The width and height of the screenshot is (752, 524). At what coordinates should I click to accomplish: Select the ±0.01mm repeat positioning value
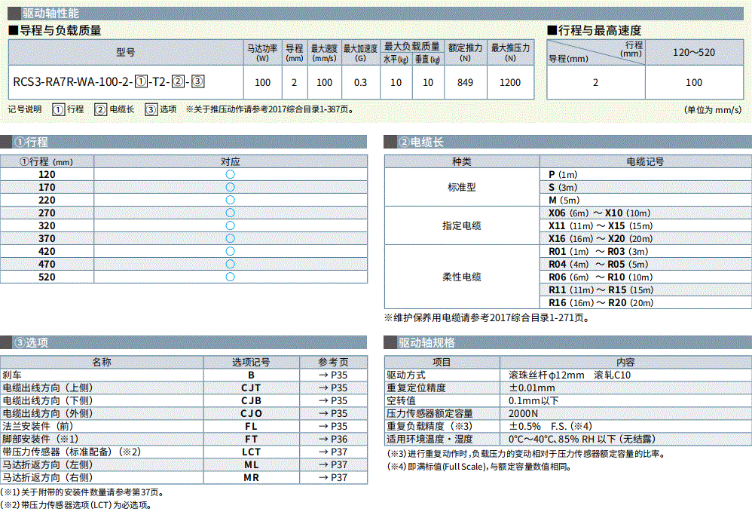point(532,388)
